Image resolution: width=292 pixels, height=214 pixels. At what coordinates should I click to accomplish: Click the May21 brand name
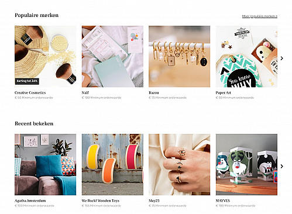pos(154,201)
